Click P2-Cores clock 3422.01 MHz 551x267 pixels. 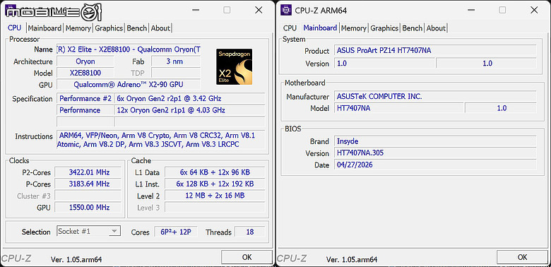[x=88, y=172]
